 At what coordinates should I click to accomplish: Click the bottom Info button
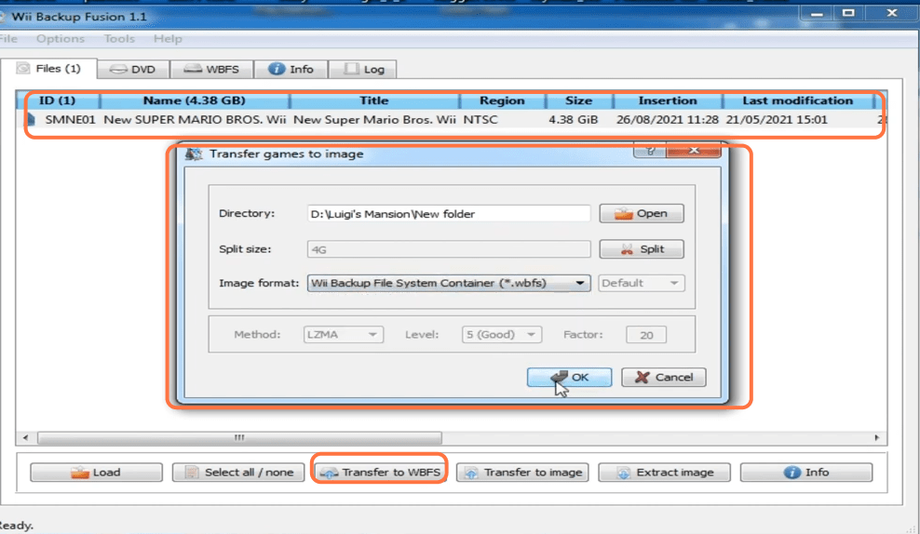point(806,473)
